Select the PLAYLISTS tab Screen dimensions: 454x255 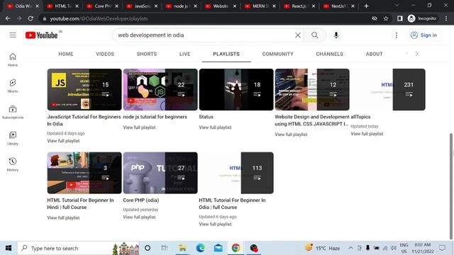226,54
